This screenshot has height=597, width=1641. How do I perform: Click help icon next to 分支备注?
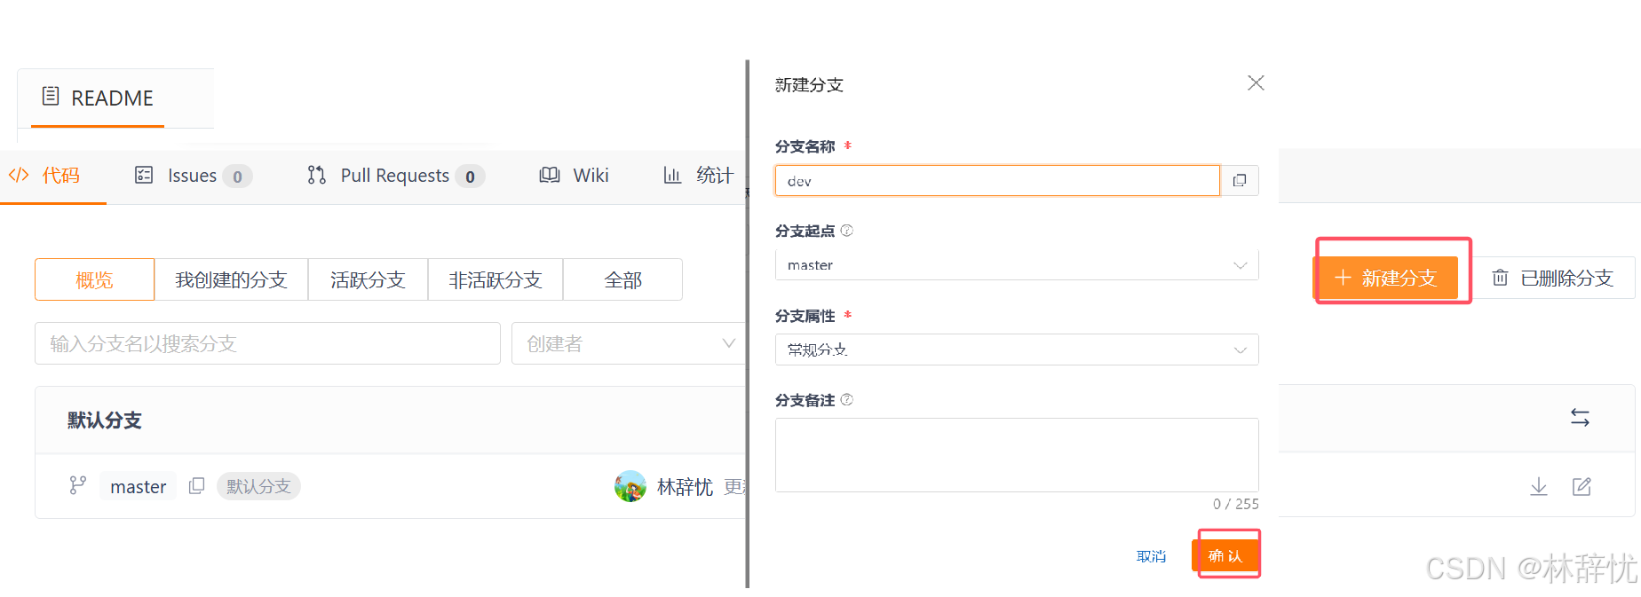point(847,400)
